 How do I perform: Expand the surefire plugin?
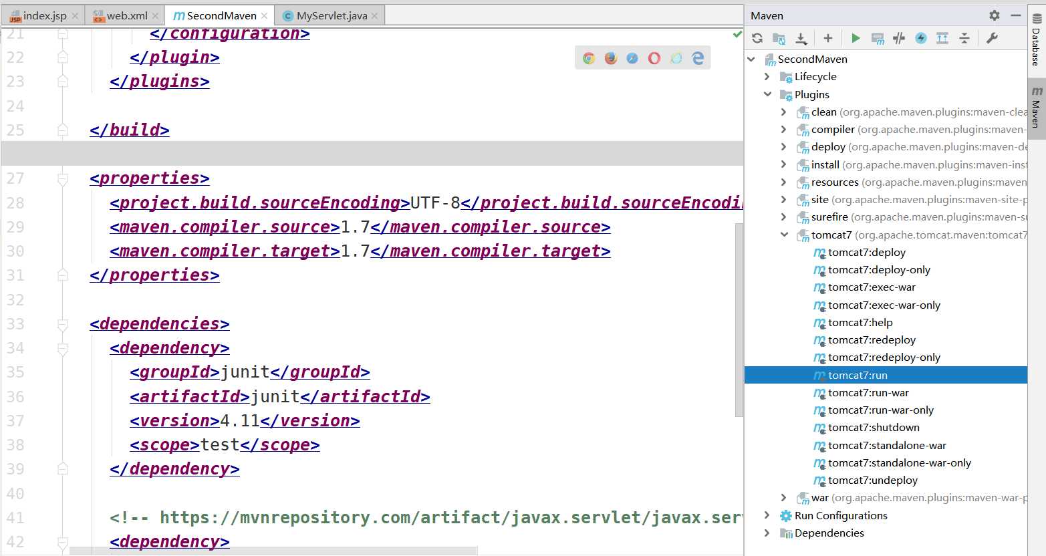[x=784, y=217]
